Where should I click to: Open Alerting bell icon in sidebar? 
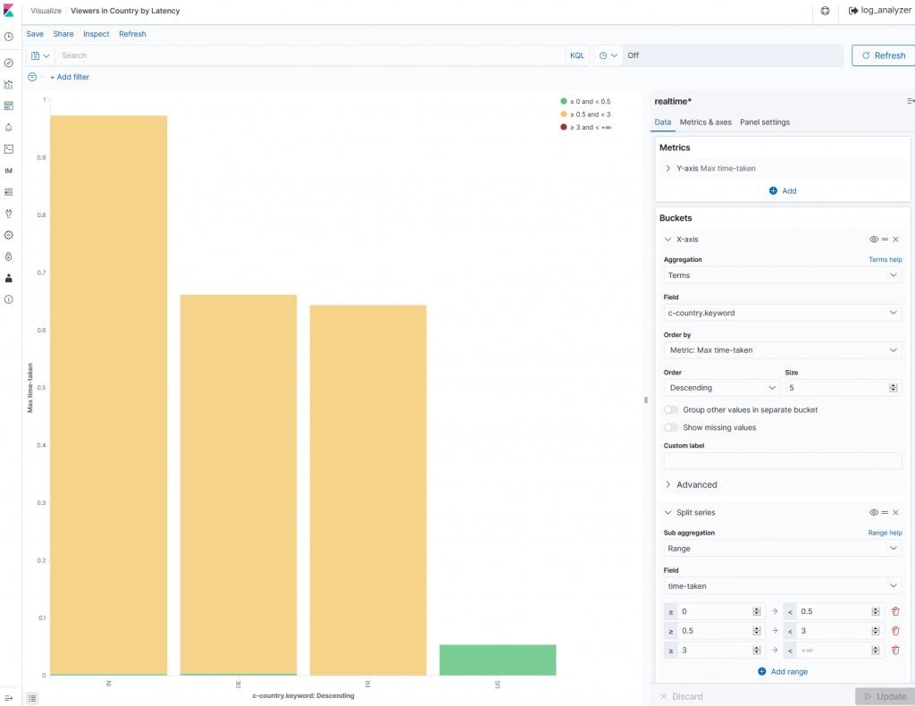pyautogui.click(x=9, y=128)
